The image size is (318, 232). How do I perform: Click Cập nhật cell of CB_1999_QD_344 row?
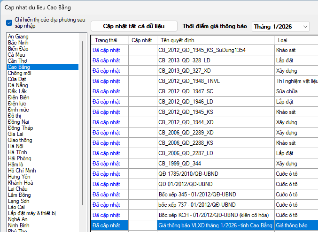point(142,164)
